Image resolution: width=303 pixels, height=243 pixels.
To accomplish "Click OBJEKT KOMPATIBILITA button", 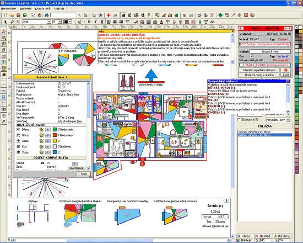I will (51, 158).
